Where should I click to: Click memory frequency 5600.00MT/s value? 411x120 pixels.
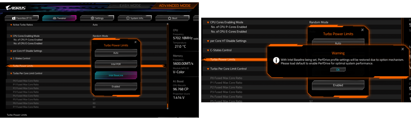coord(183,64)
